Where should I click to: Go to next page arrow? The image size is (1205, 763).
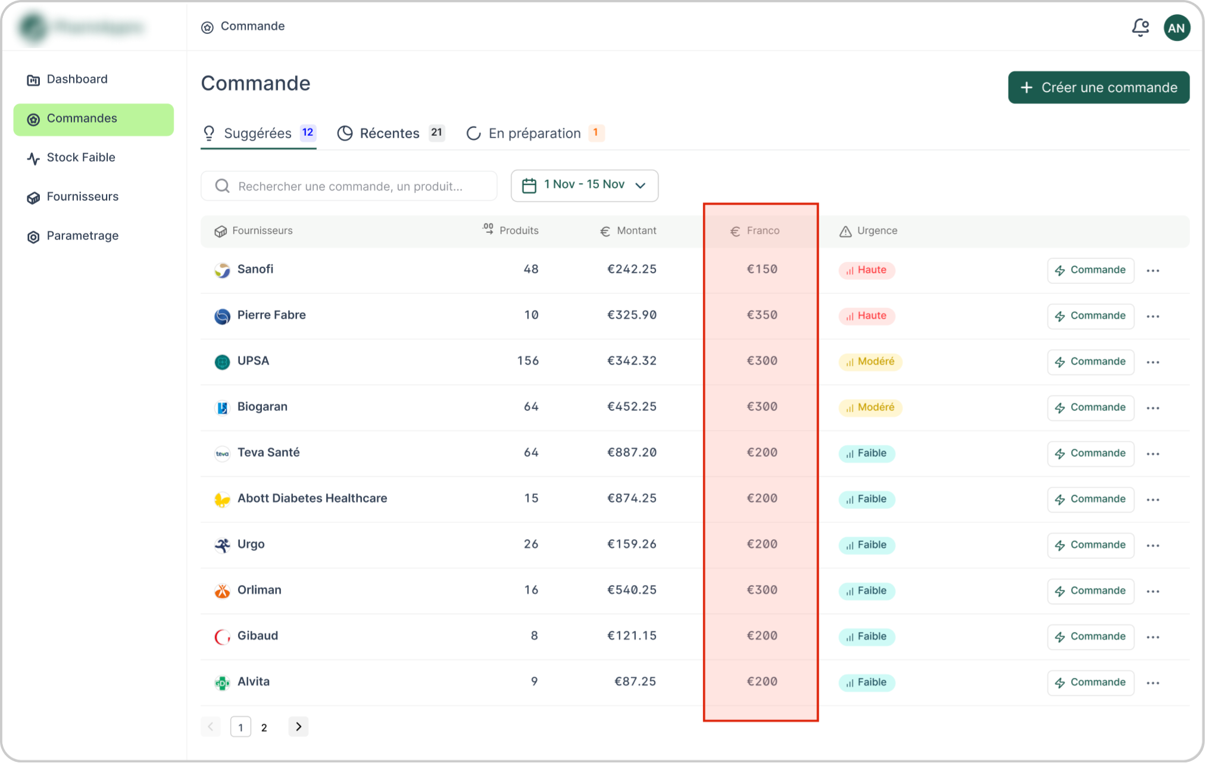(298, 727)
